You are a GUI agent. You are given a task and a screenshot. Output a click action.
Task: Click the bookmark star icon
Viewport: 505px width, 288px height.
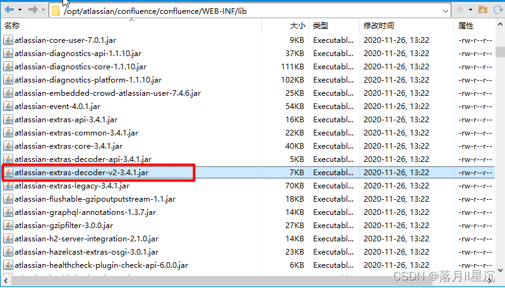tap(460, 10)
